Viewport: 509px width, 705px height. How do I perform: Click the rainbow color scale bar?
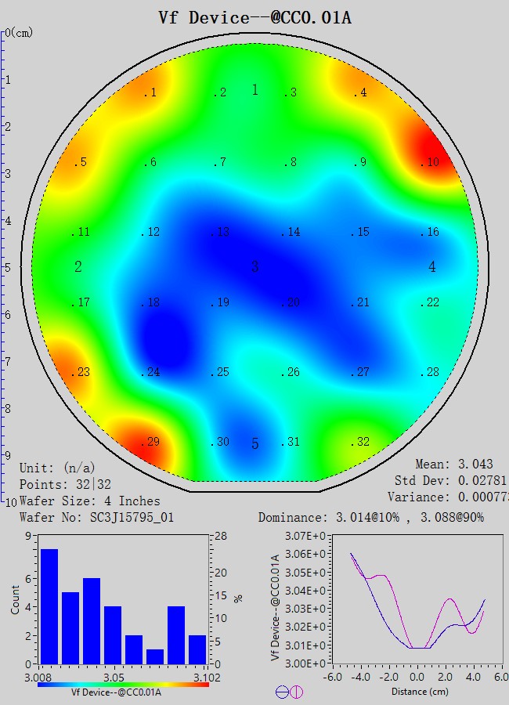point(123,684)
